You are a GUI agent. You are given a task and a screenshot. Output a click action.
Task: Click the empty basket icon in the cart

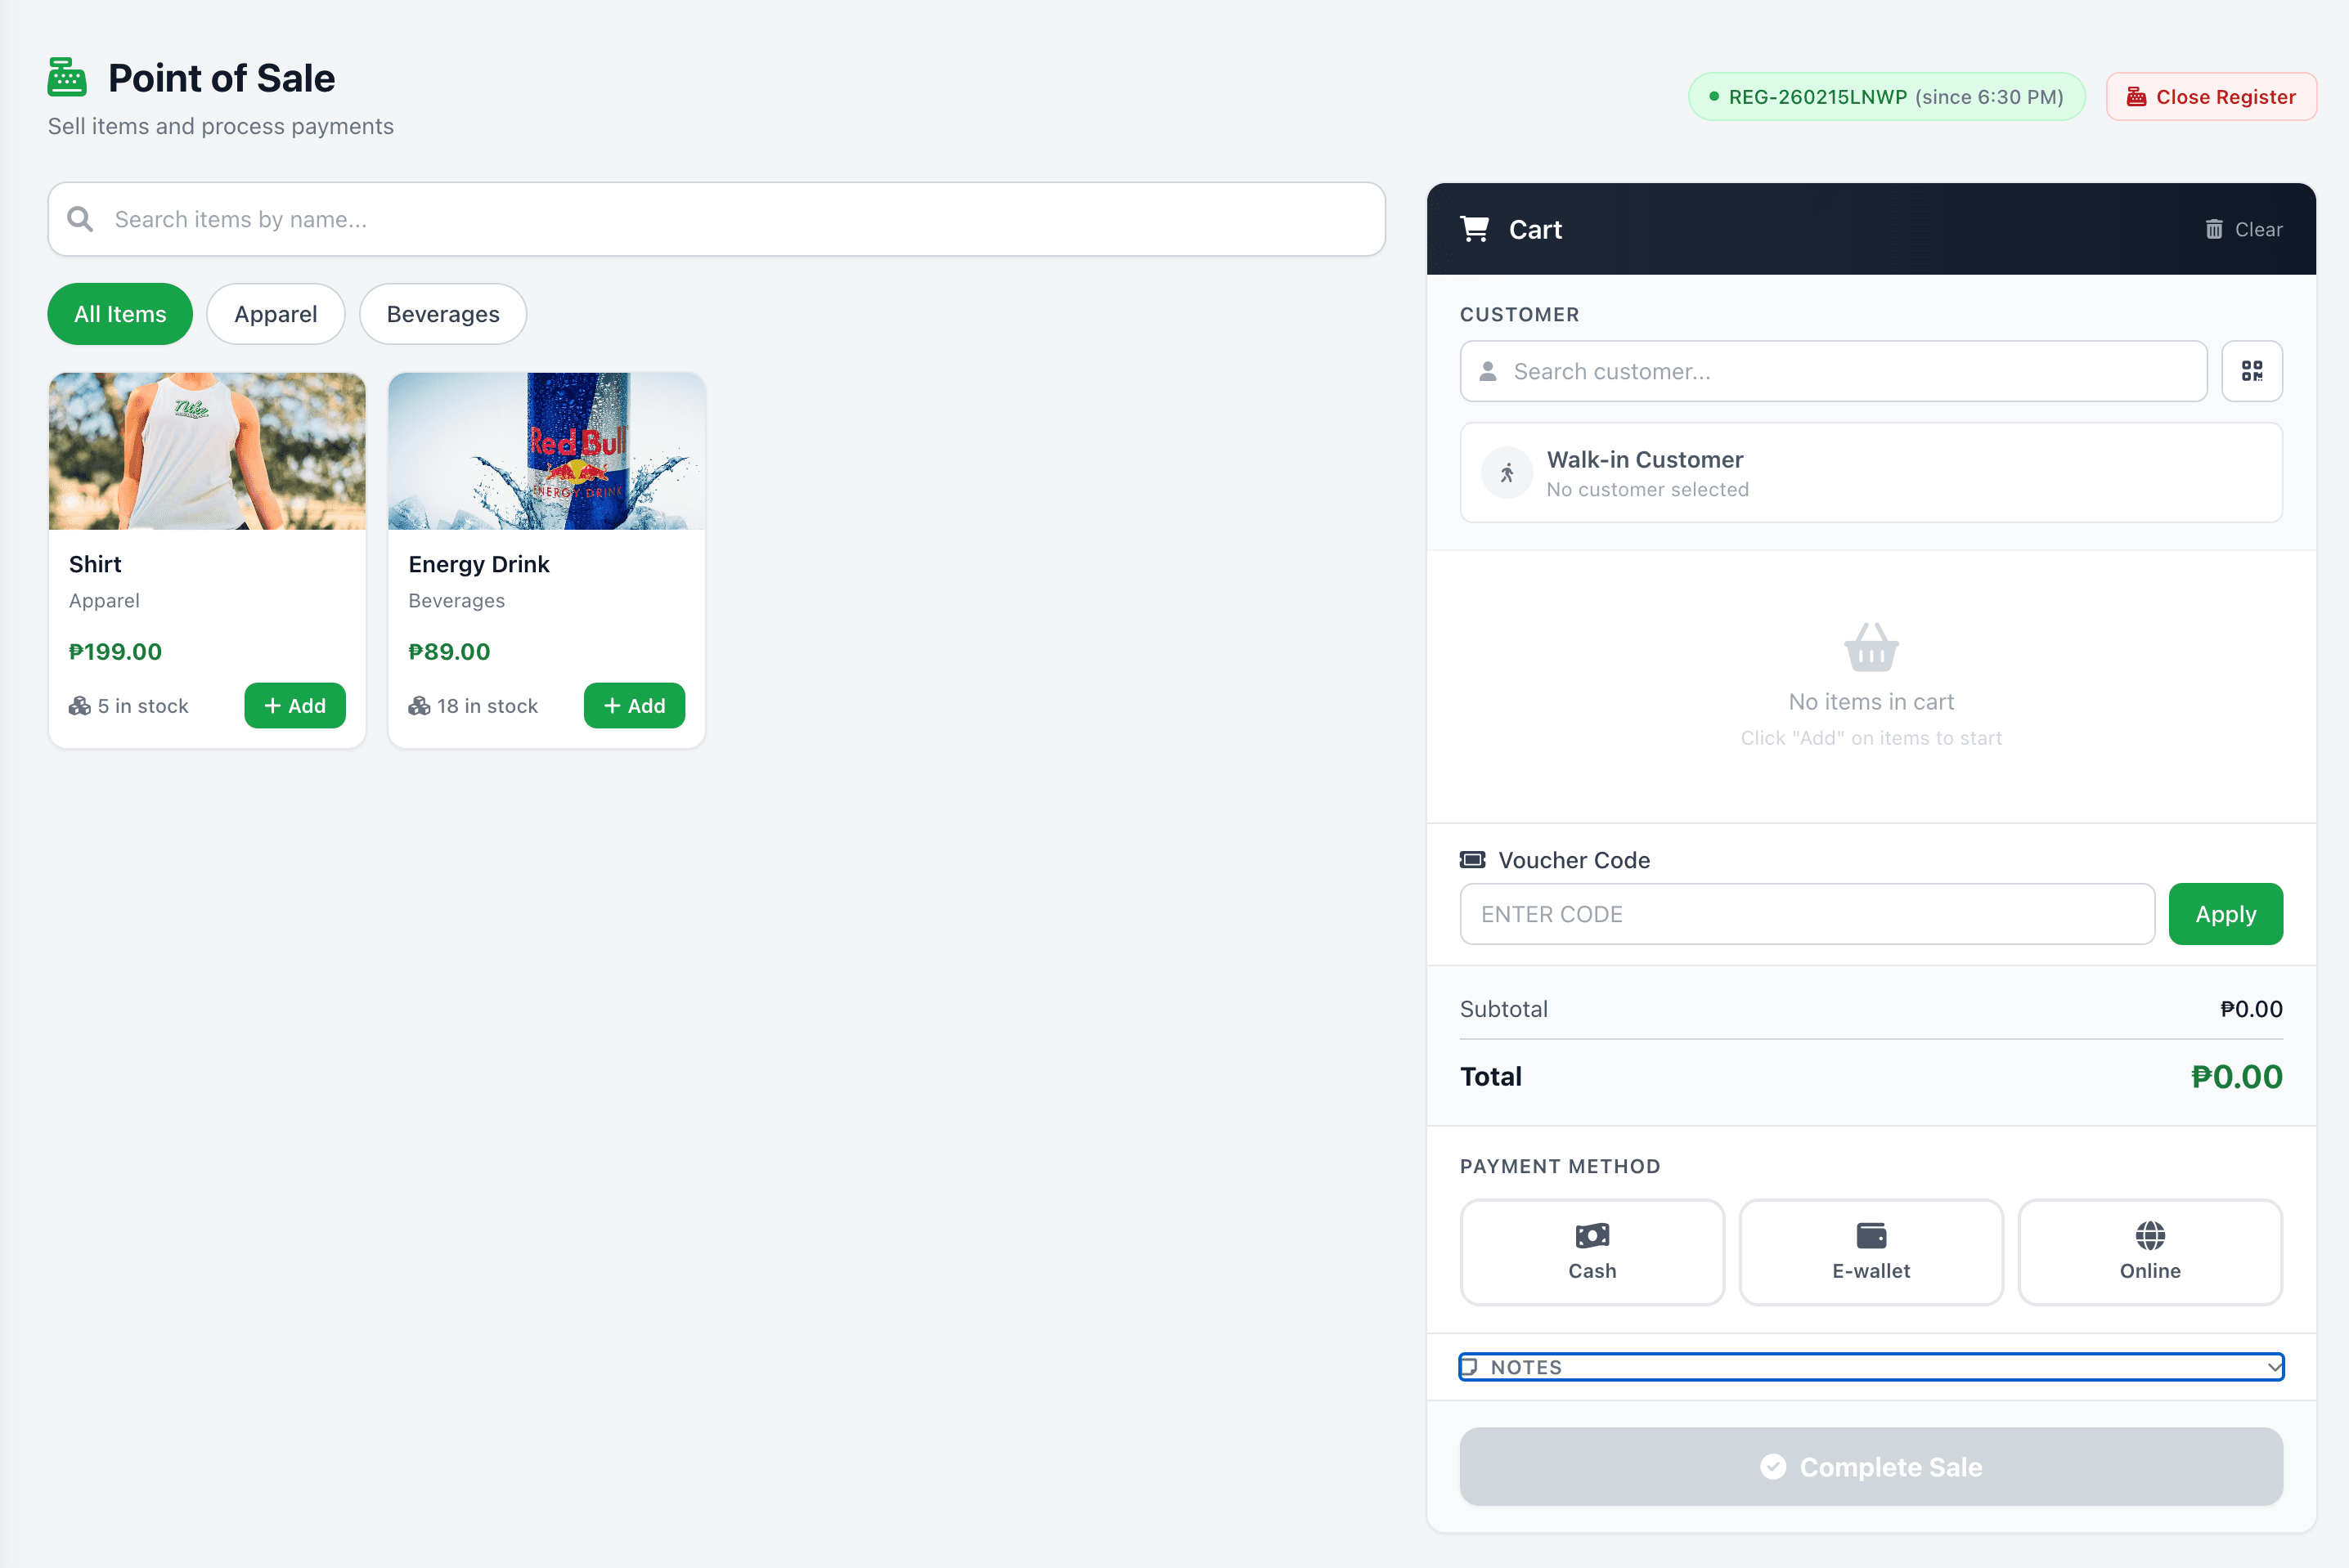[1871, 647]
